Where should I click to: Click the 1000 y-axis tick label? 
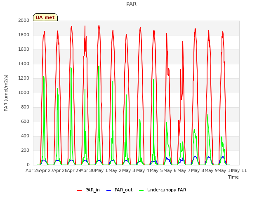[24, 92]
